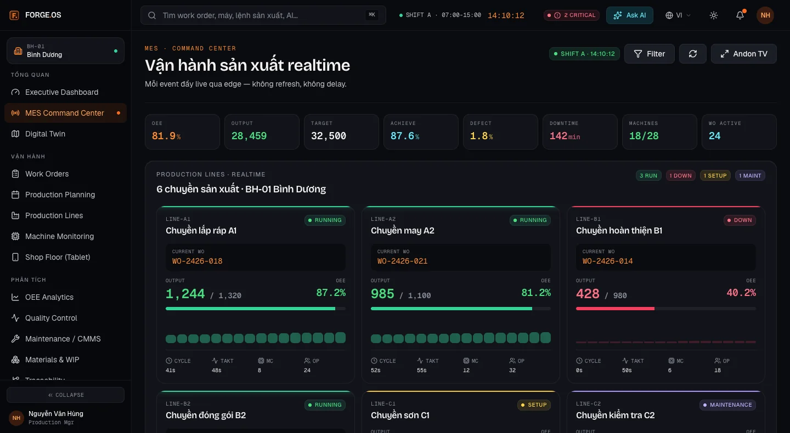Open the Andon TV view button

[x=744, y=54]
